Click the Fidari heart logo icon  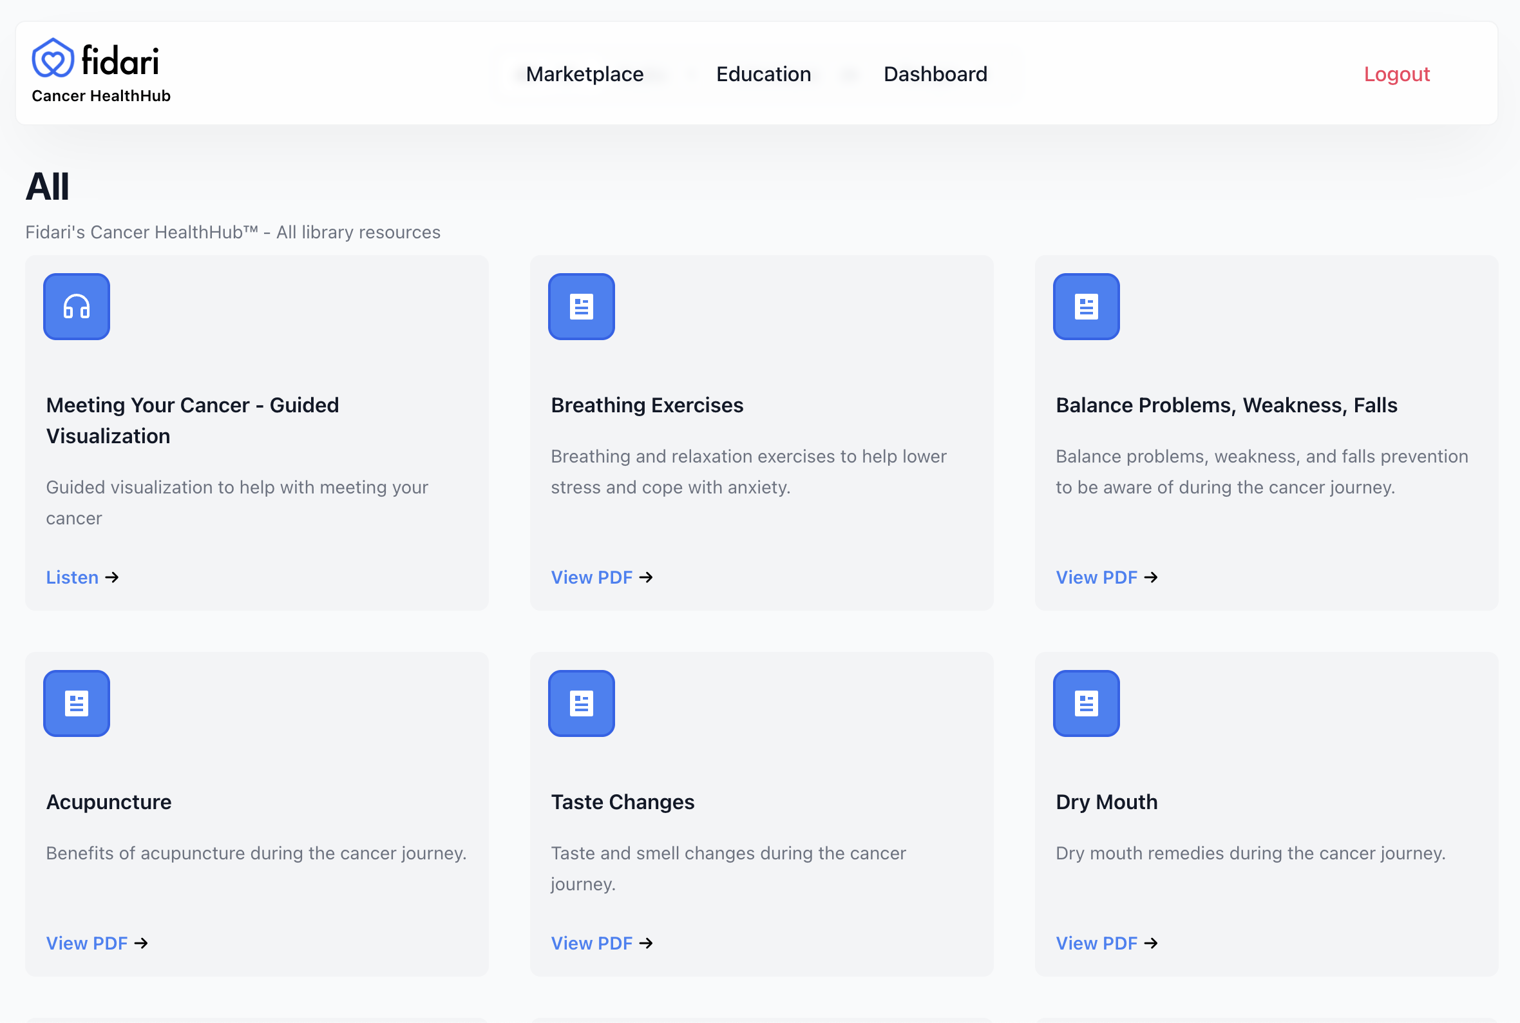tap(53, 58)
